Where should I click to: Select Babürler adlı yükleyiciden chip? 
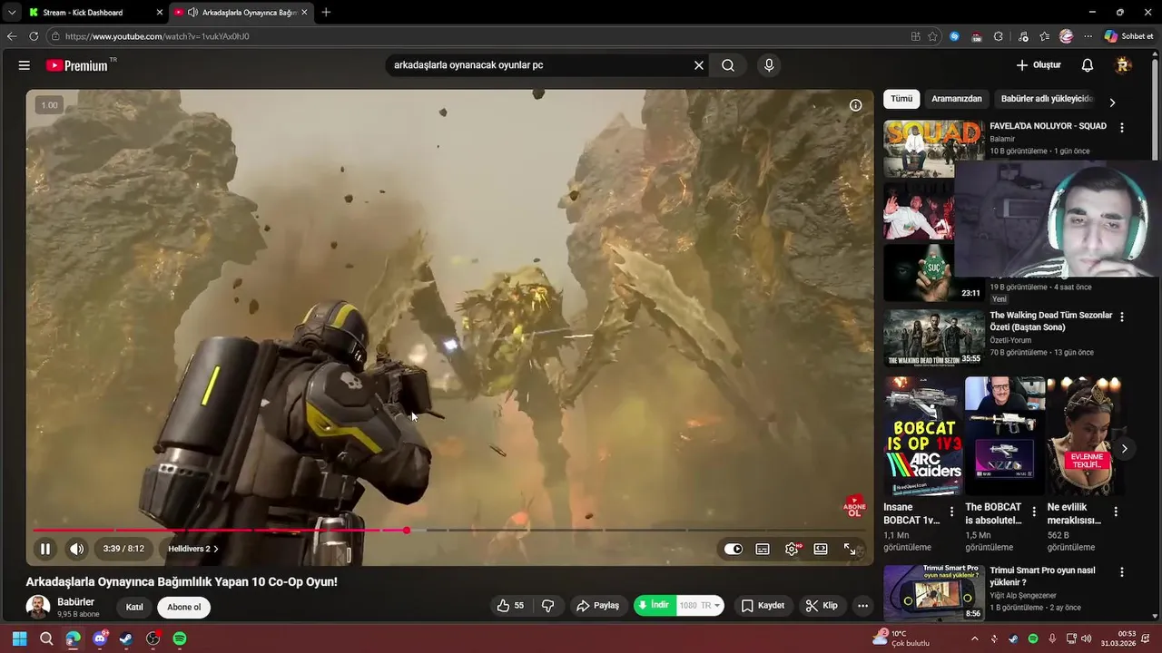coord(1047,99)
